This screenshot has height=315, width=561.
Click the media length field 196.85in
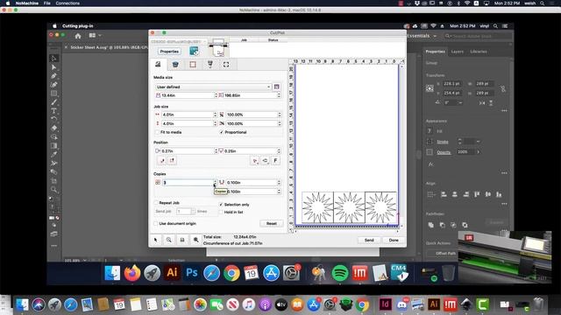point(250,95)
